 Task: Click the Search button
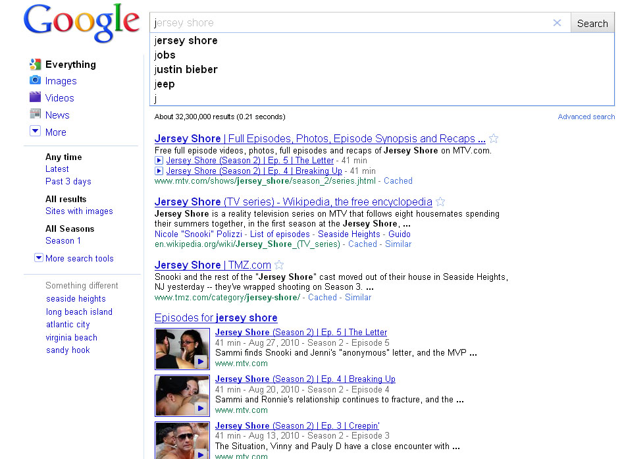pos(592,24)
